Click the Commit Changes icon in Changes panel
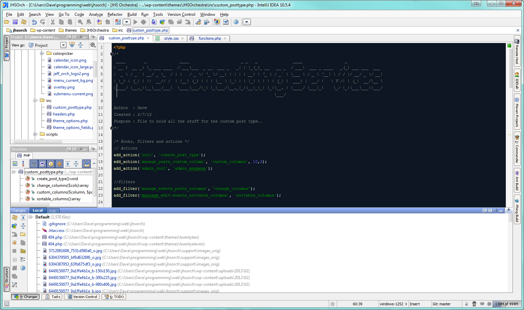This screenshot has width=524, height=310. 14,226
